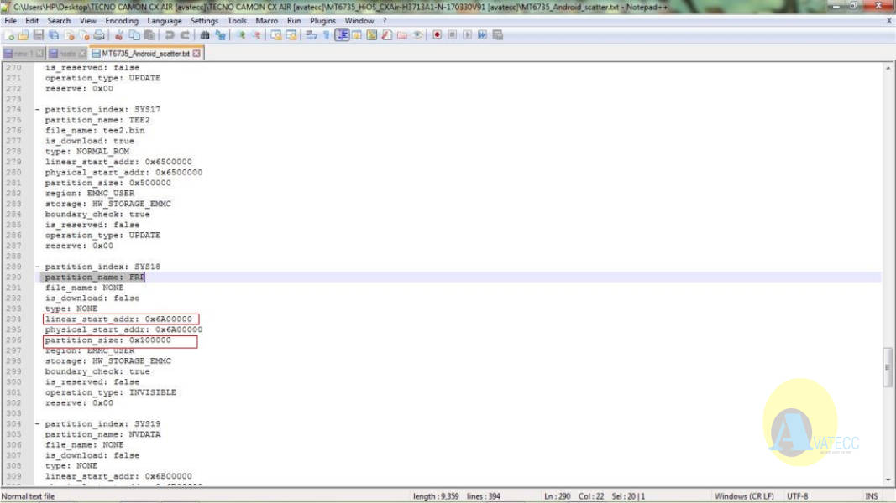896x503 pixels.
Task: Open the File menu
Action: [11, 20]
